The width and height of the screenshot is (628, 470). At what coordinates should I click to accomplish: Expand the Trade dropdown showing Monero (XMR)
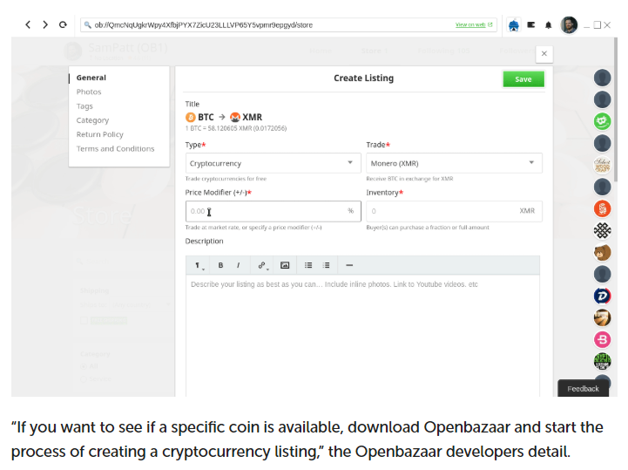click(x=454, y=163)
